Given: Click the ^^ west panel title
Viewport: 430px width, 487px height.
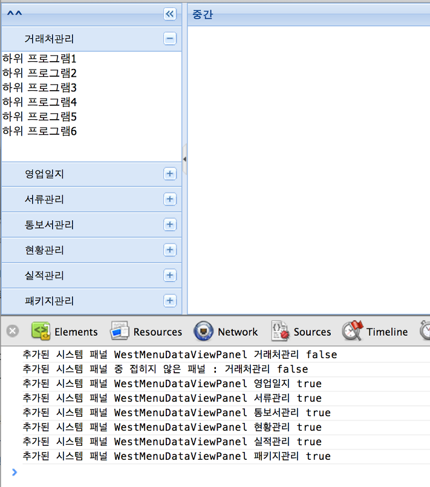Looking at the screenshot, I should (x=15, y=14).
